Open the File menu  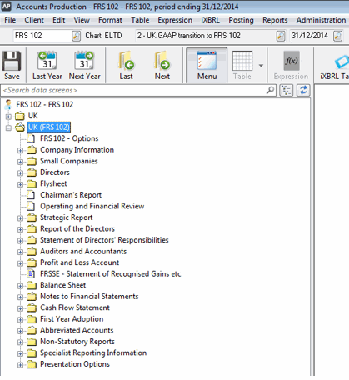click(10, 20)
